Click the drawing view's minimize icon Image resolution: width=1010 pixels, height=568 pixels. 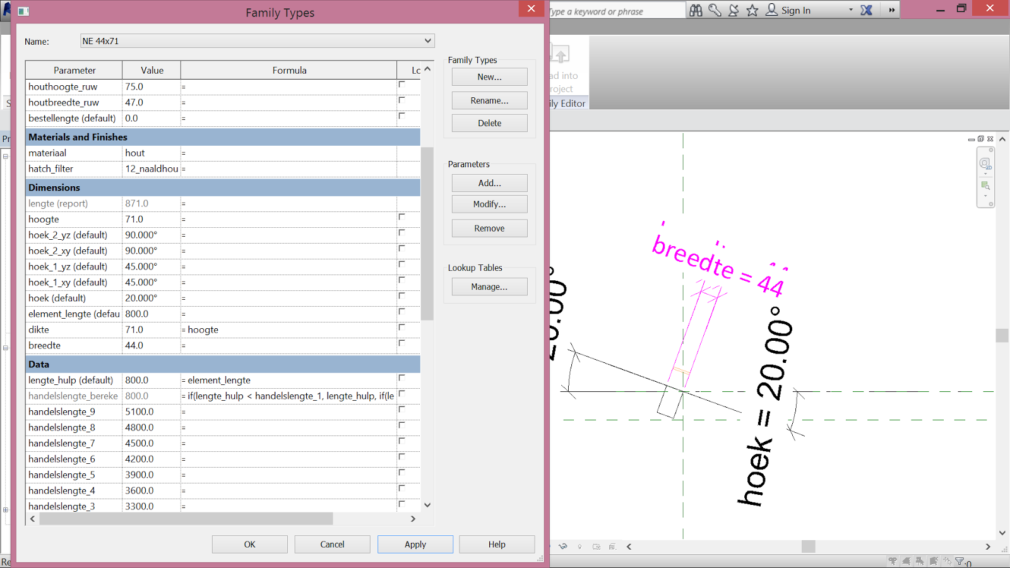click(971, 139)
